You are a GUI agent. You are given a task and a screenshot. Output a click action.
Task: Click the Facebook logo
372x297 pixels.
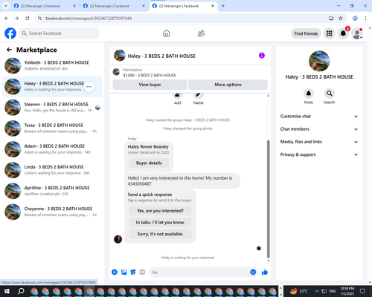10,33
